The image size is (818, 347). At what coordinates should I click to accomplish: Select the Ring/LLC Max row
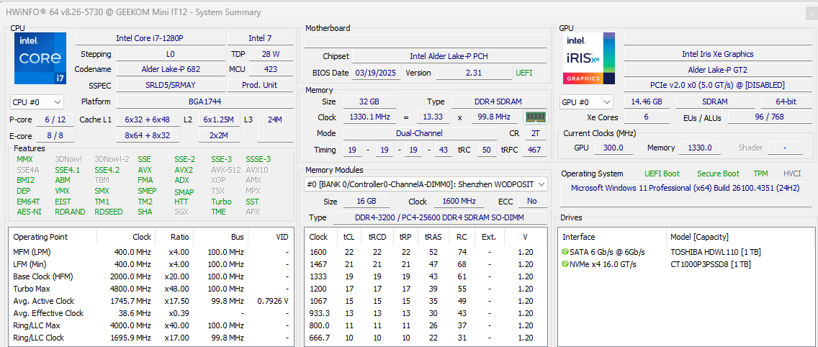(x=150, y=325)
